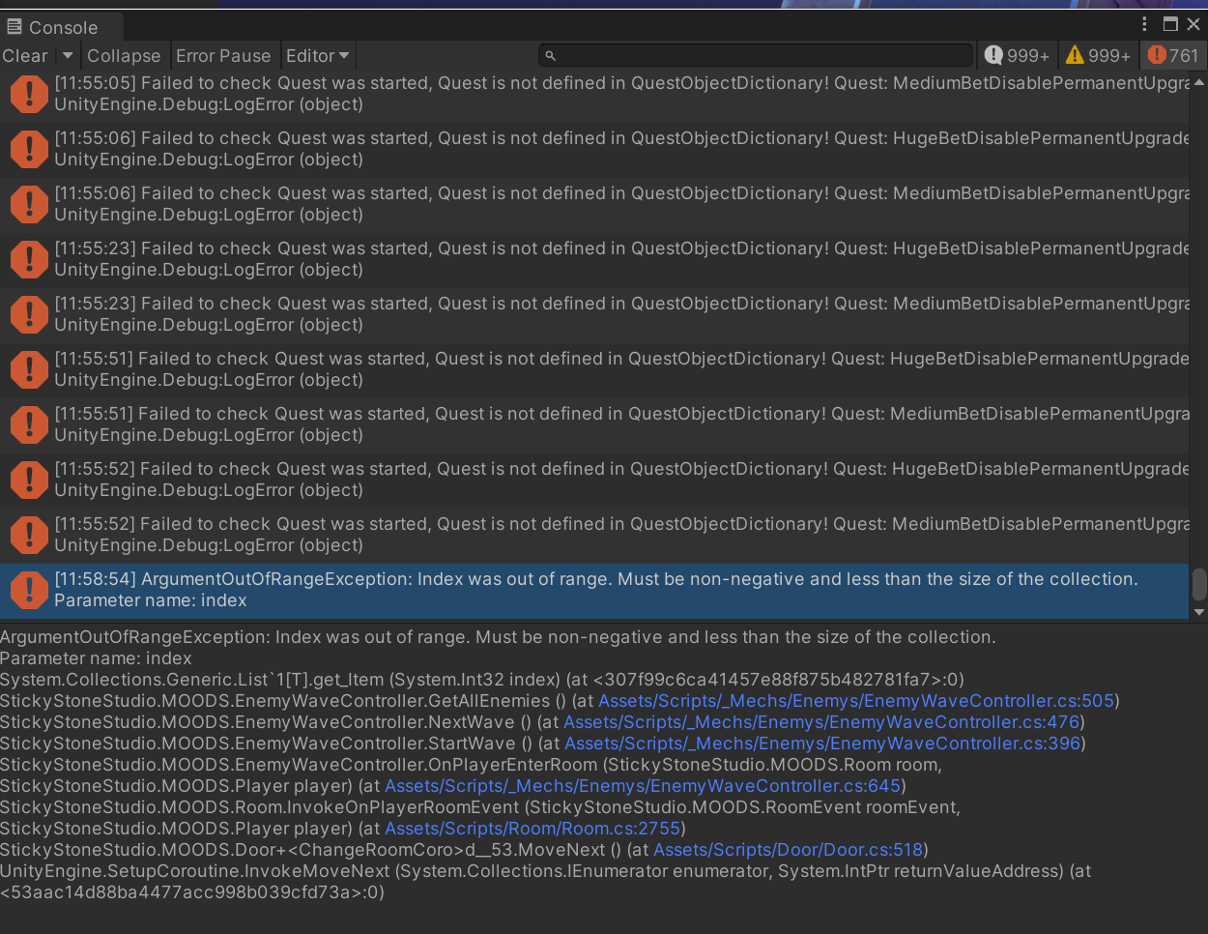1208x934 pixels.
Task: Open the EnemyWaveController.cs:505 link
Action: coord(856,701)
